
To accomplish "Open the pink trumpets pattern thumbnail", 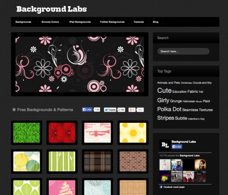I will 98,133.
